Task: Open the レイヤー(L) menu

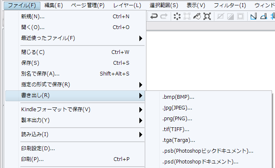Action: point(127,5)
